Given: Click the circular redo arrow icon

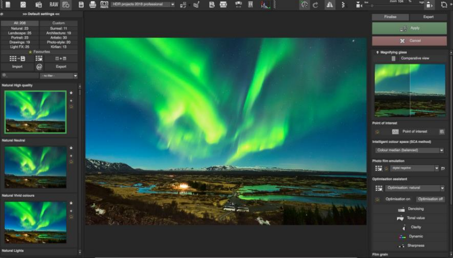Looking at the screenshot, I should tap(315, 5).
